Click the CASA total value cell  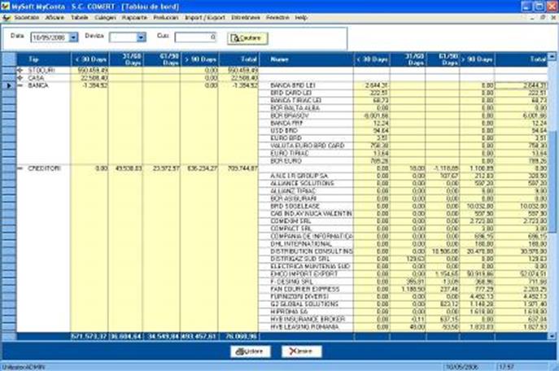click(238, 77)
